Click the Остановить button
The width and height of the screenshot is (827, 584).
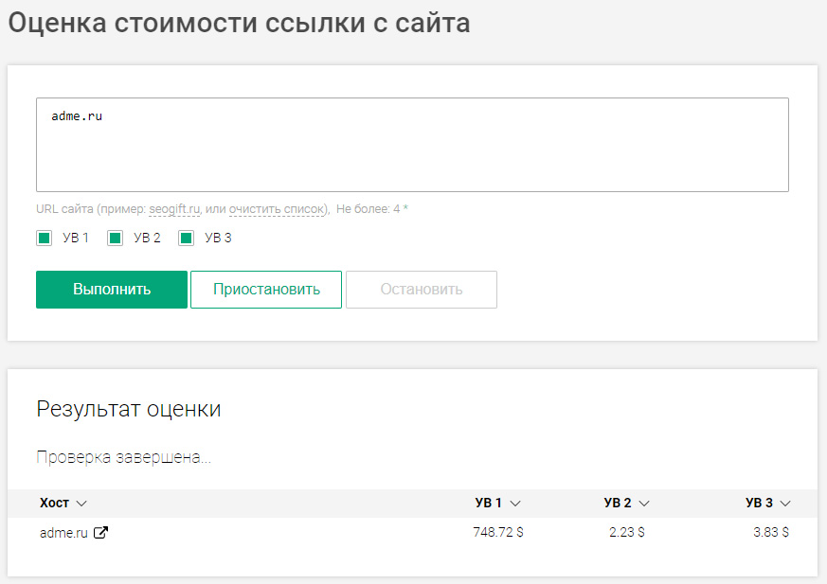pos(422,290)
